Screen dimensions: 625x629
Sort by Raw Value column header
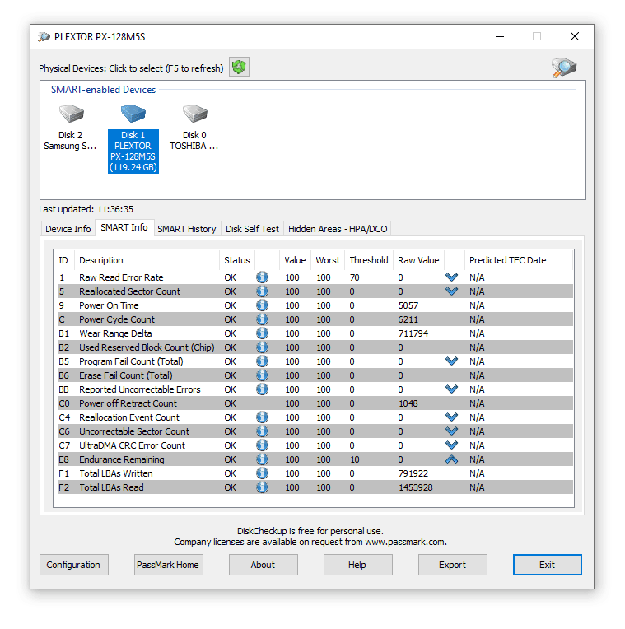(x=418, y=260)
